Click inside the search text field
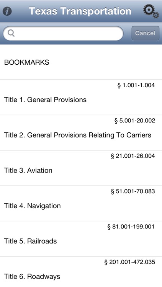 63,33
